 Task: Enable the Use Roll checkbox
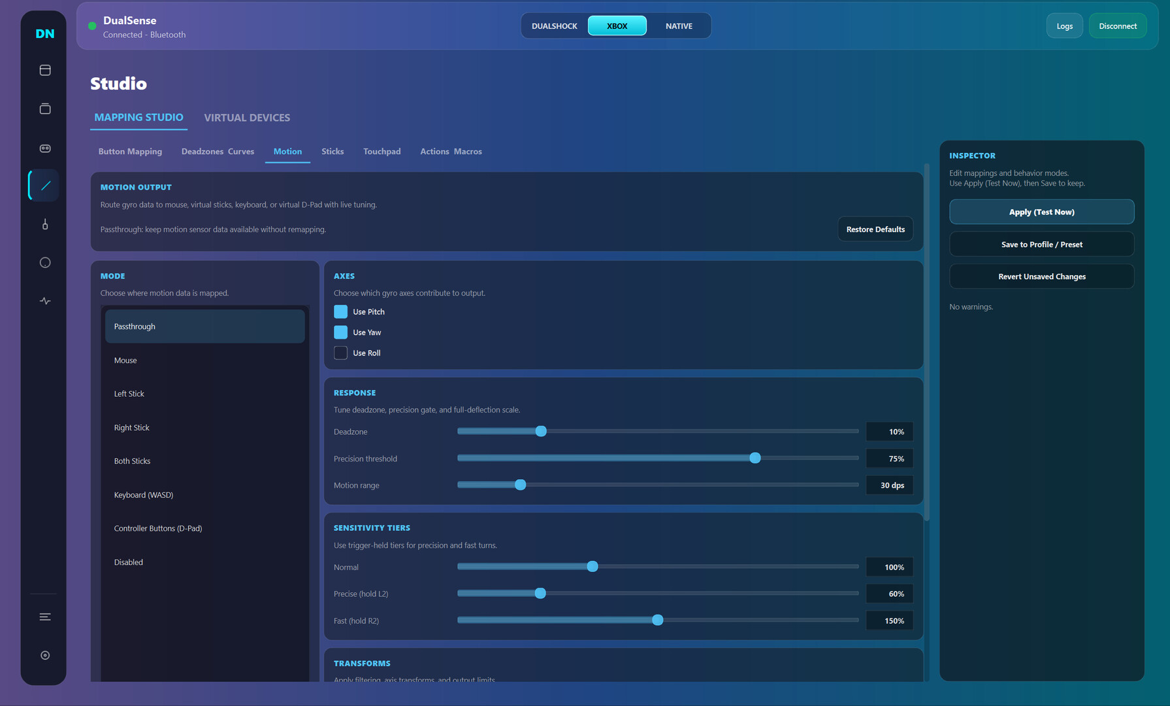(340, 353)
